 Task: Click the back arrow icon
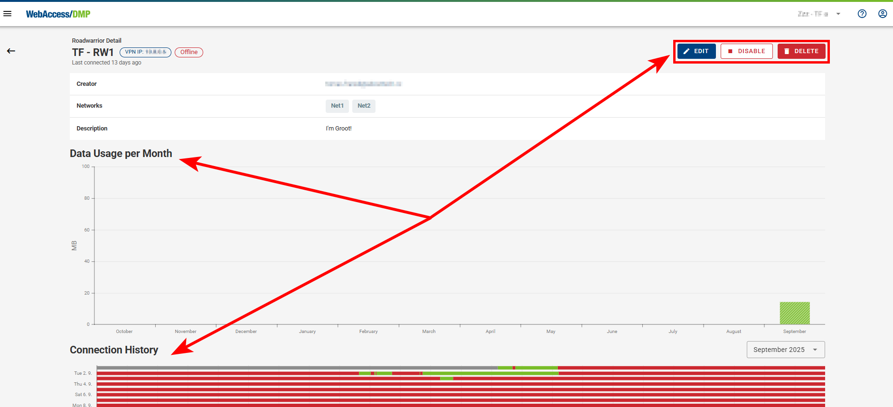11,51
